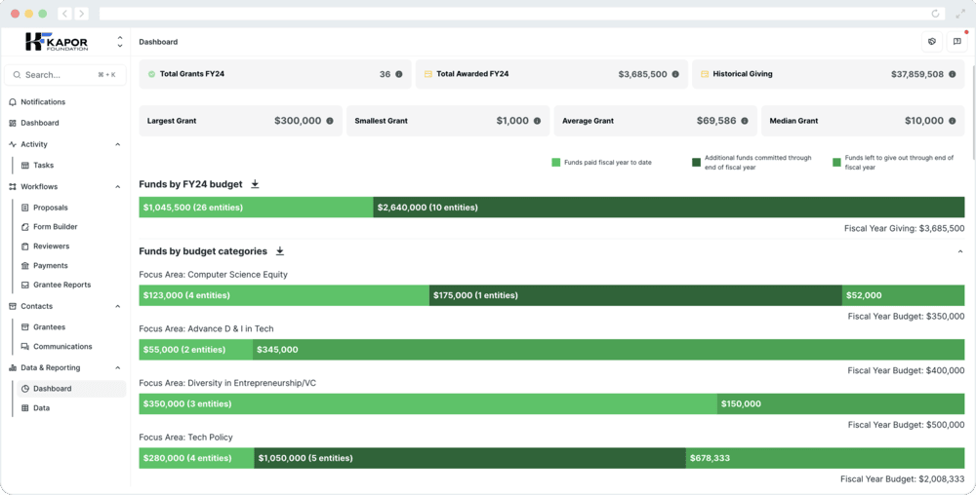Collapse the Activity section chevron
Viewport: 976px width, 495px height.
tap(118, 144)
